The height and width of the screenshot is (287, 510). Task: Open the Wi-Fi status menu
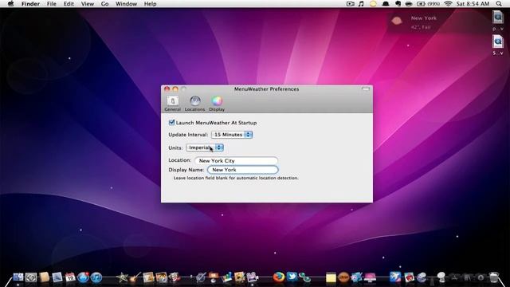pos(448,4)
